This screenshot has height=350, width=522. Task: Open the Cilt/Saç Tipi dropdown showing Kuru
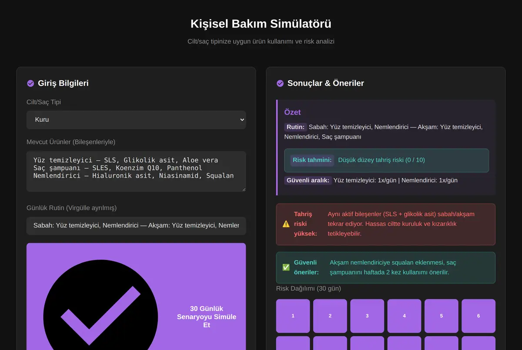pos(136,119)
